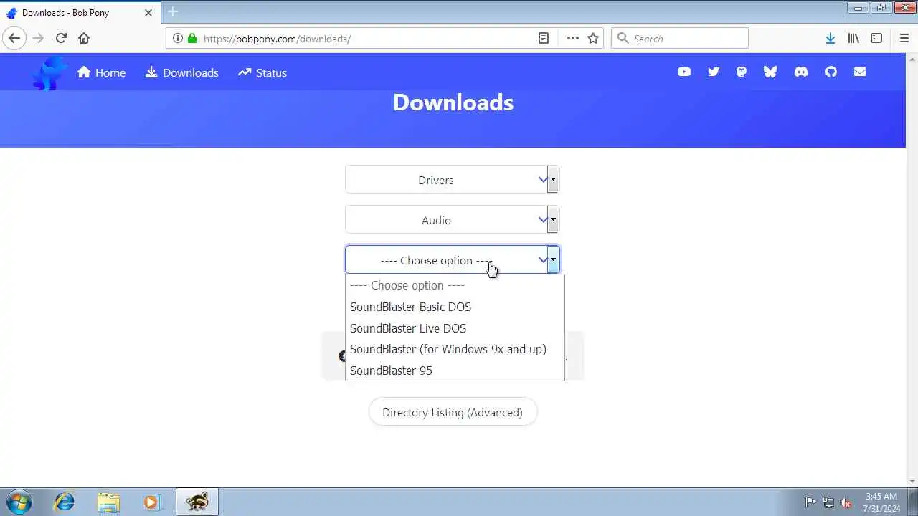Open the Firefox home page

(x=84, y=38)
